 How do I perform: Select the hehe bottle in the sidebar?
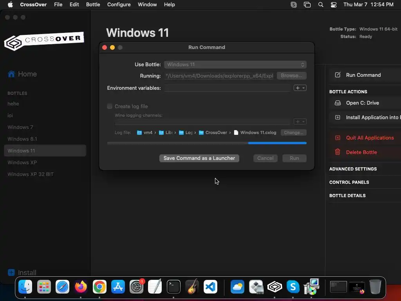click(13, 103)
